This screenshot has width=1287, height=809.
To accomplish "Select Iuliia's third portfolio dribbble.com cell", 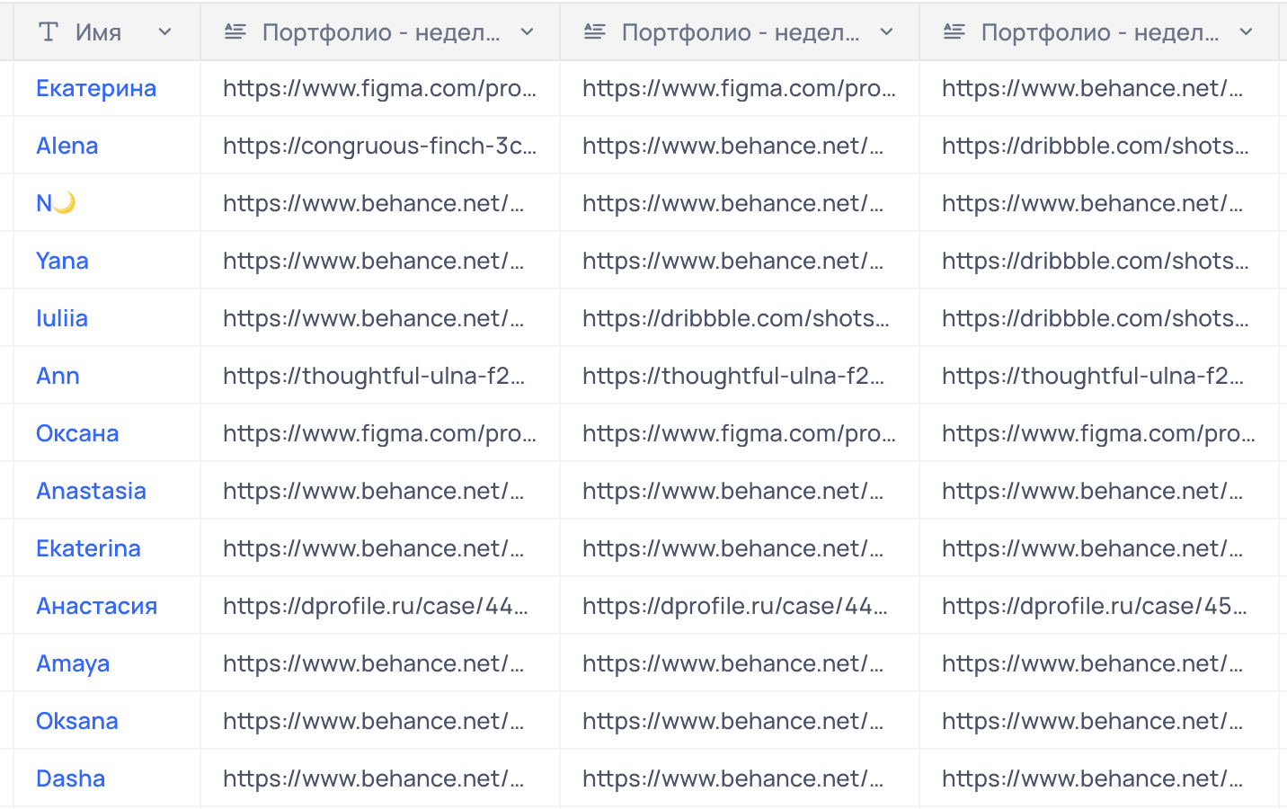I will tap(1099, 318).
